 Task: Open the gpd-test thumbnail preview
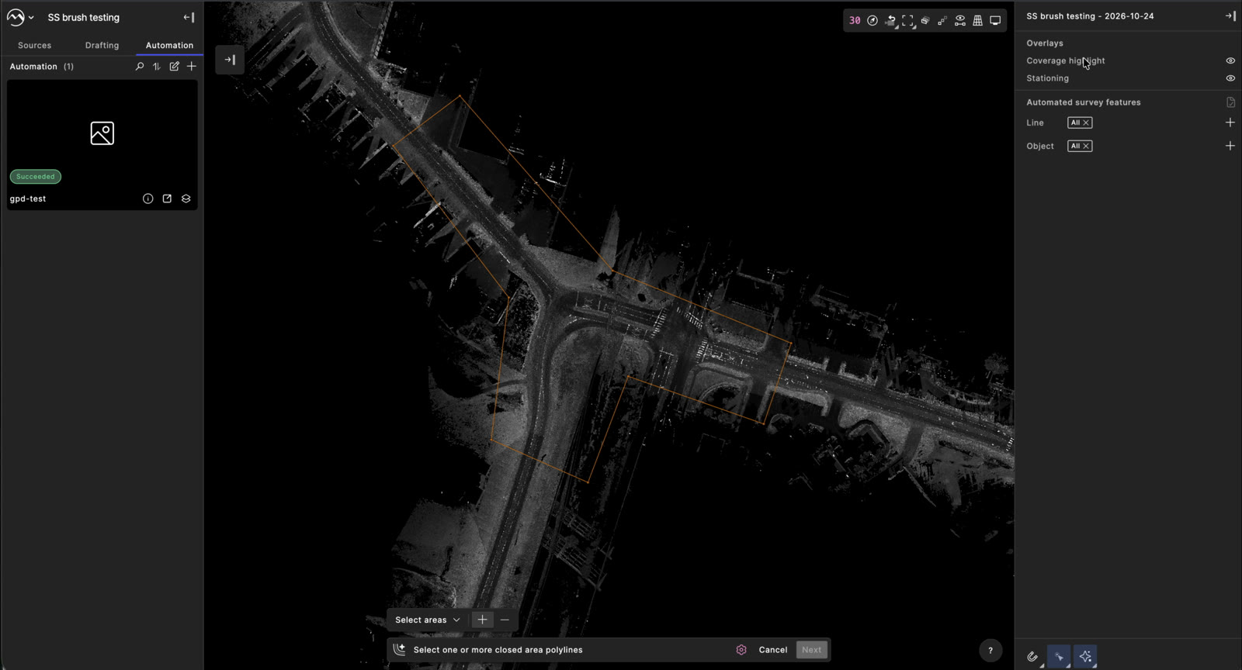pyautogui.click(x=102, y=133)
